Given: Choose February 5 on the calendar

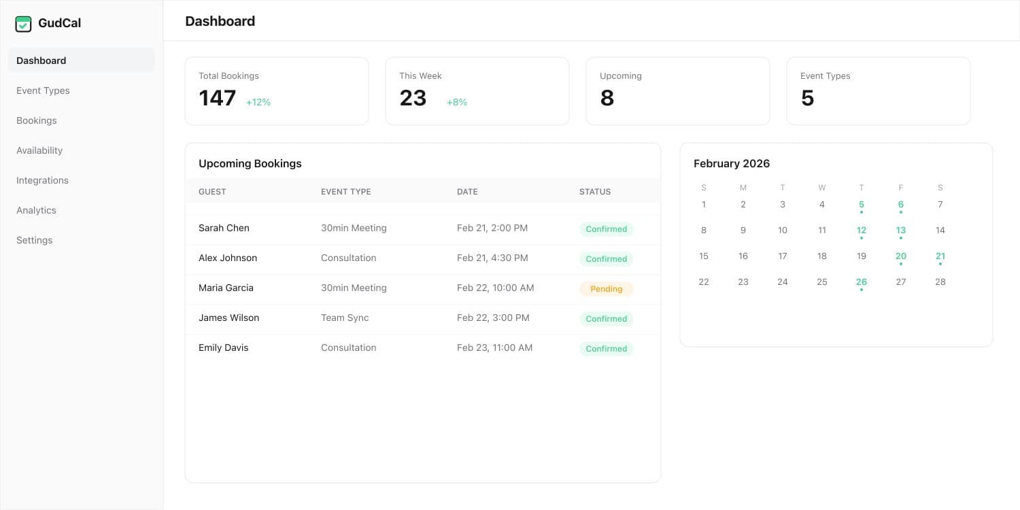Looking at the screenshot, I should tap(861, 205).
